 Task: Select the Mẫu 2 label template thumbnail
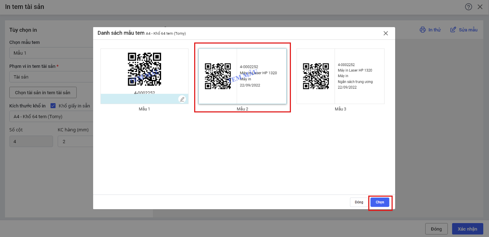[x=243, y=76]
